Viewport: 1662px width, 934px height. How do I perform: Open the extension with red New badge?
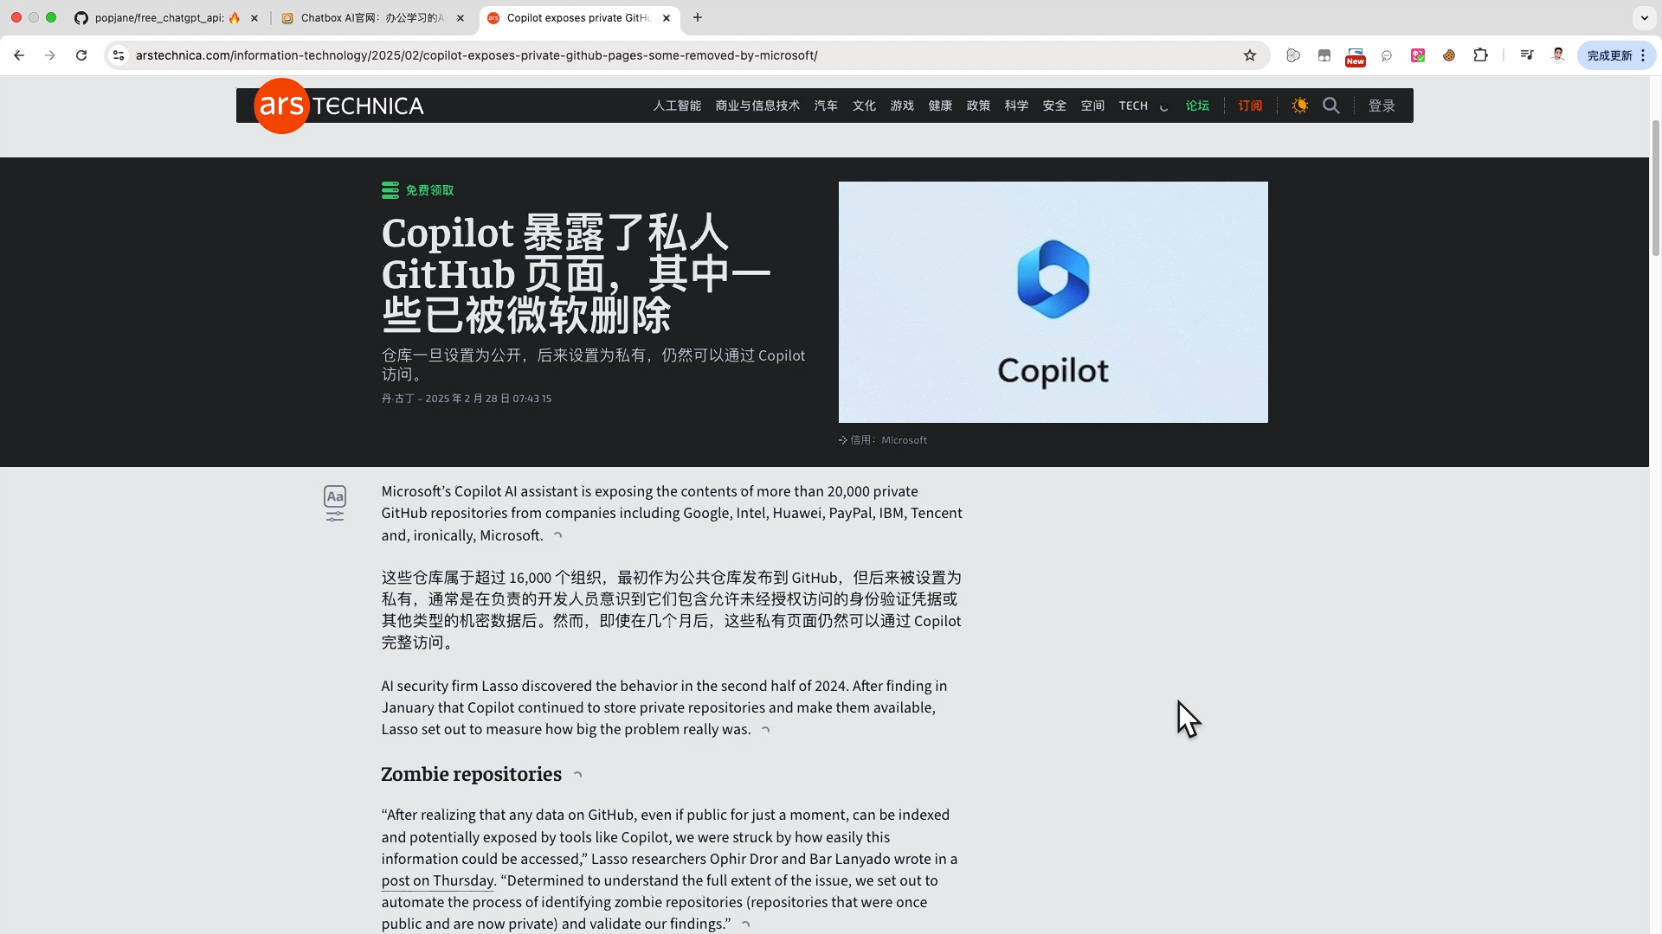pos(1356,57)
